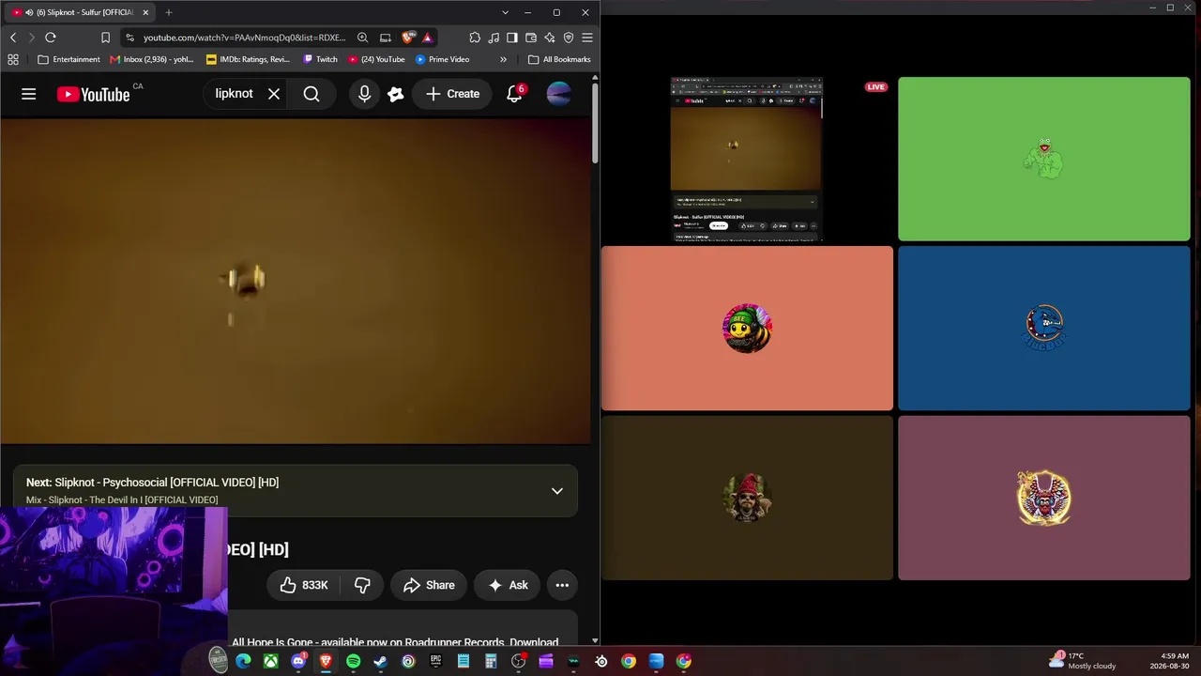
Task: Open the Brave VPN shield icon
Action: click(569, 38)
